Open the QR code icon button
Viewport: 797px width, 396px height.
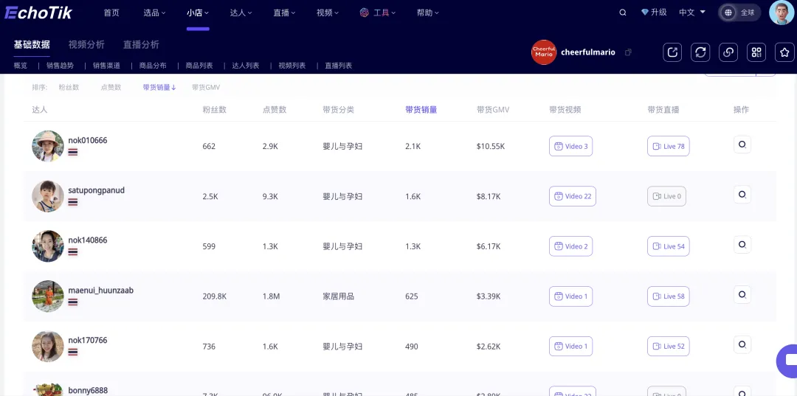[756, 52]
